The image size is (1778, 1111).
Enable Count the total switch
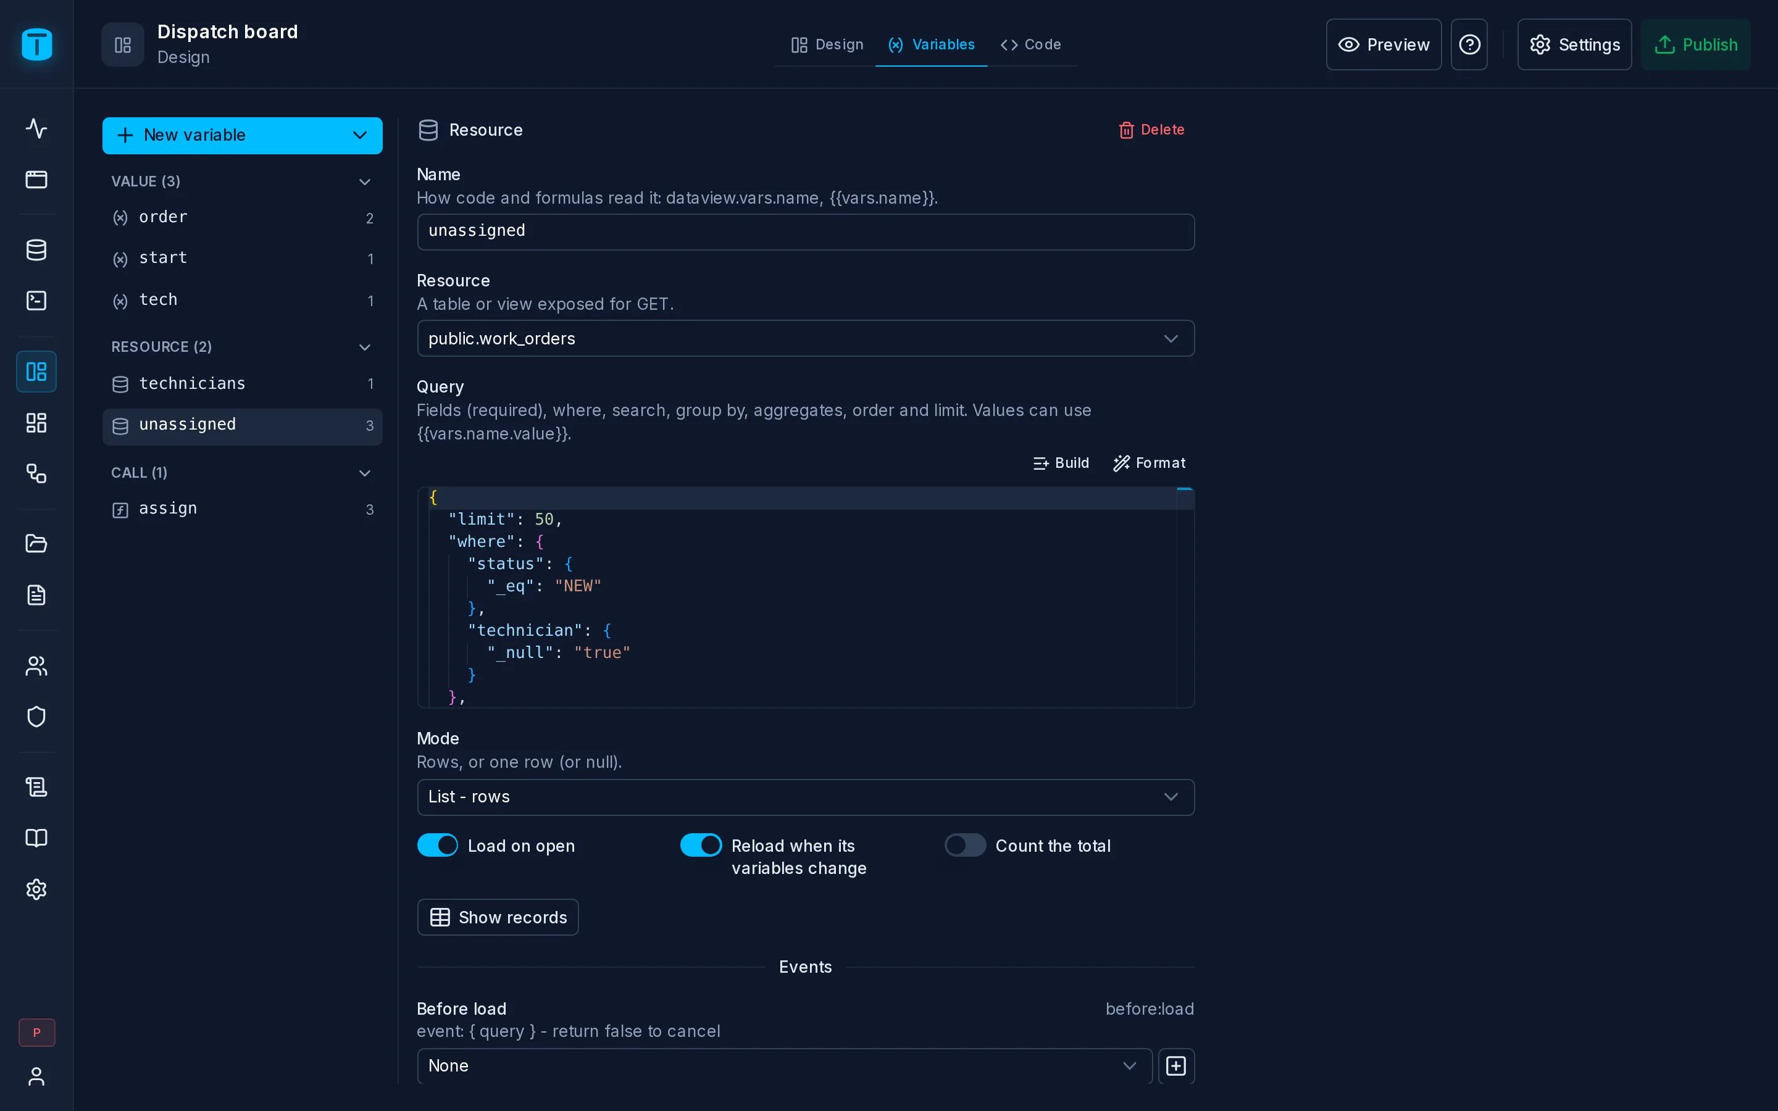point(965,845)
